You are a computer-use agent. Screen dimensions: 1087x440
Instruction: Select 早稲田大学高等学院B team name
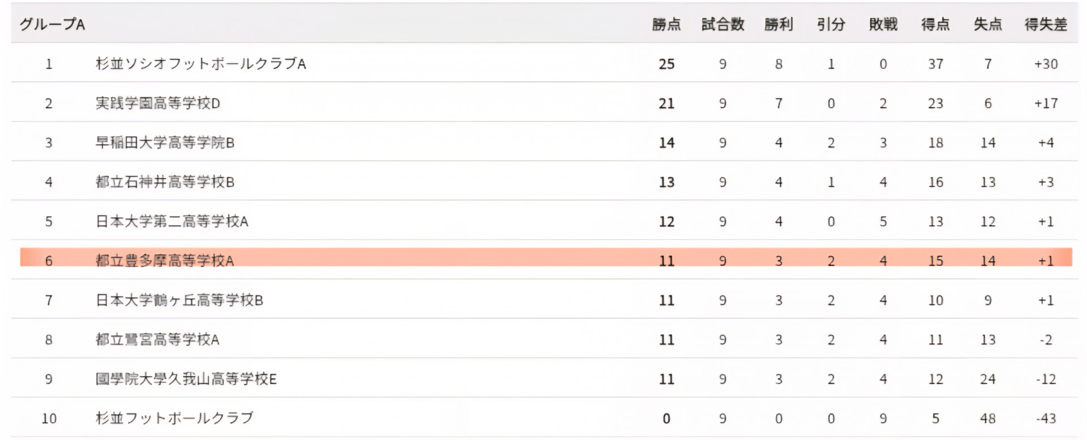pyautogui.click(x=165, y=143)
